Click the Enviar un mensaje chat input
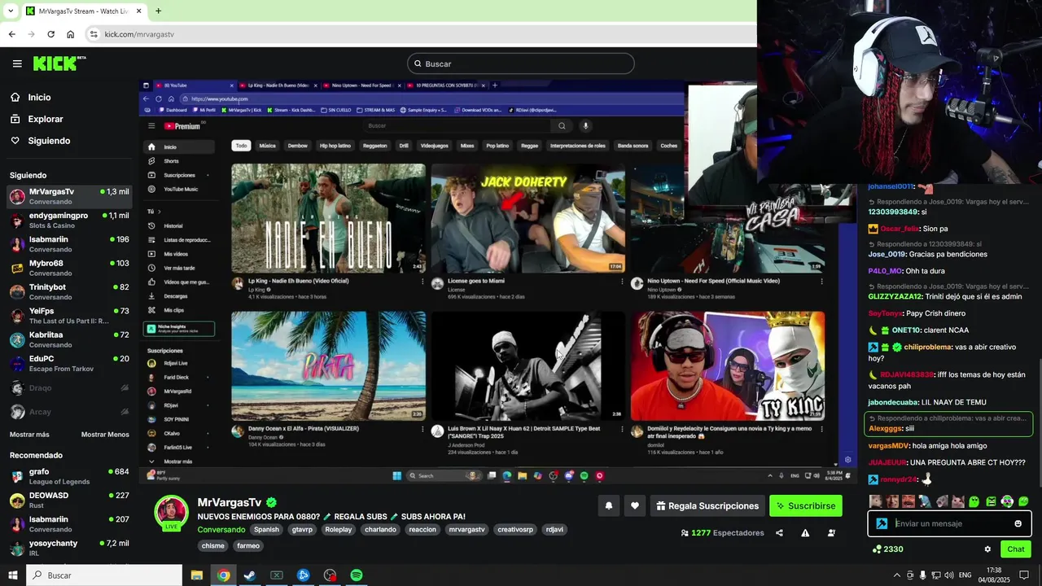Screen dimensions: 1042x586 point(948,523)
